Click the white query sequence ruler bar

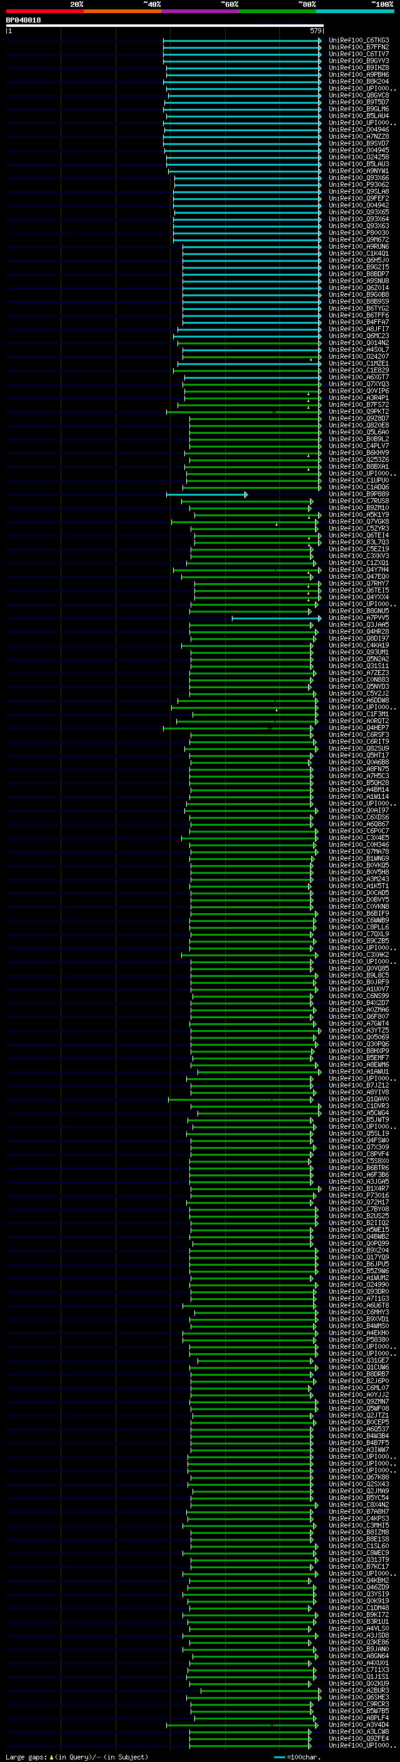click(165, 25)
